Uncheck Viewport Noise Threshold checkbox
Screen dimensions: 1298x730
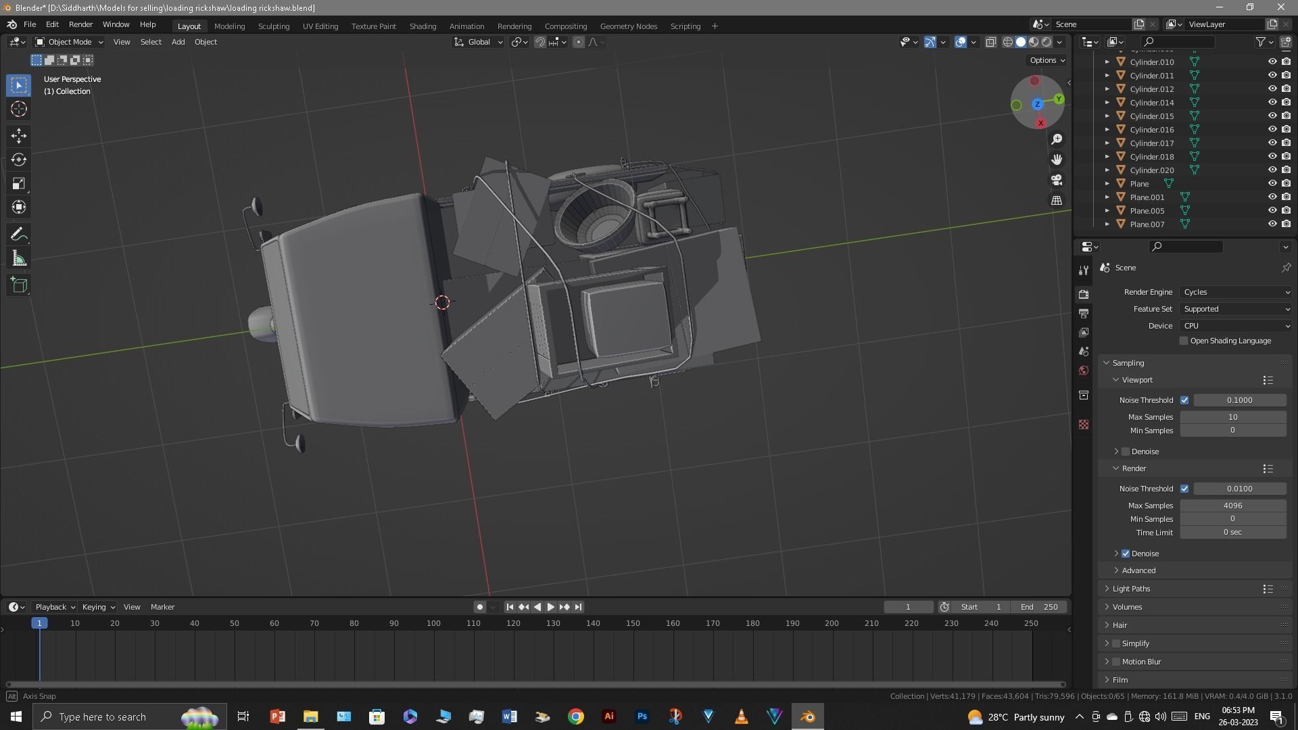click(x=1184, y=400)
